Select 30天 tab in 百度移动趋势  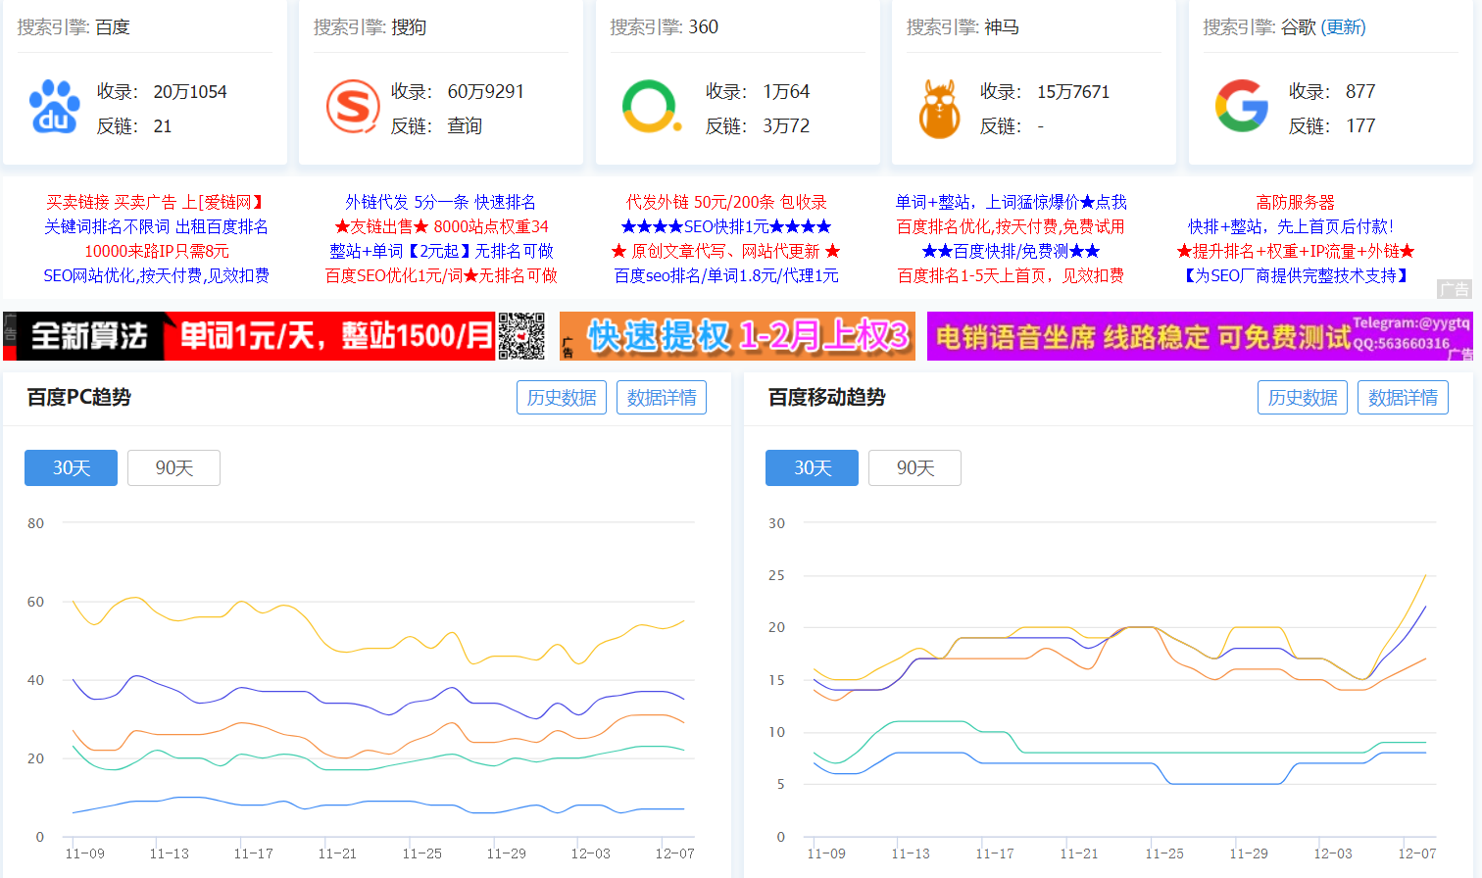(x=812, y=467)
